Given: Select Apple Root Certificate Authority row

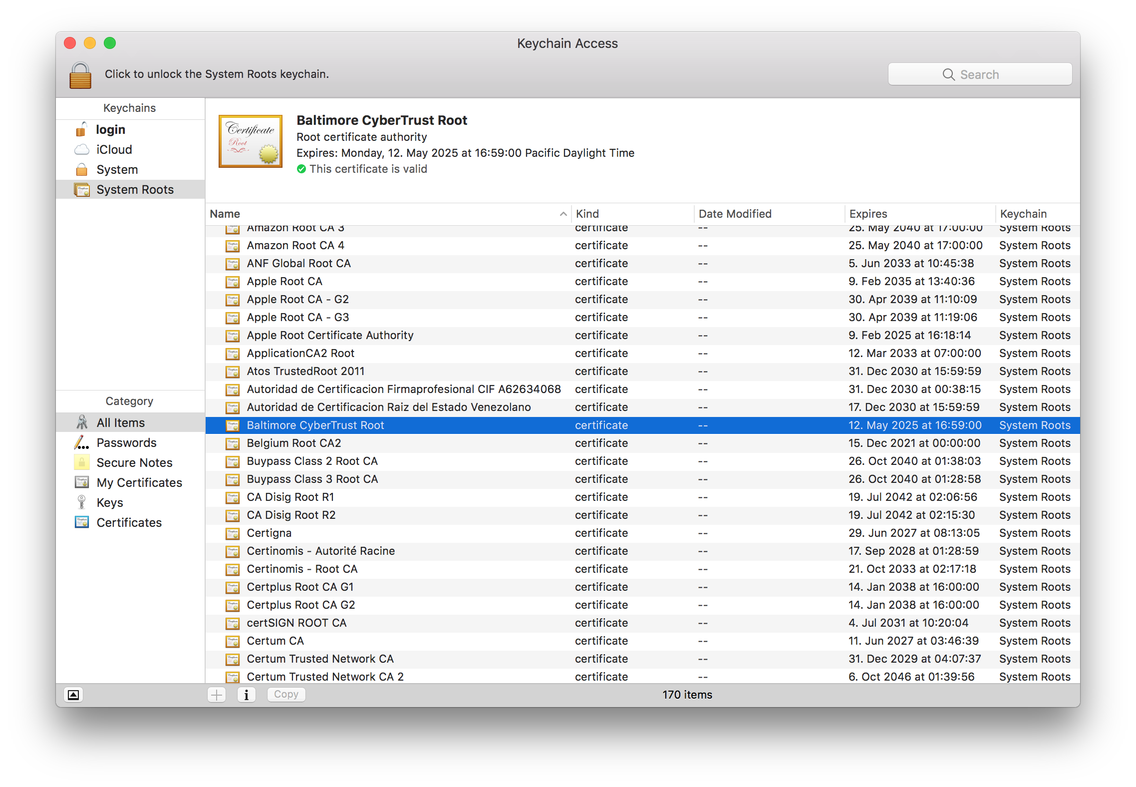Looking at the screenshot, I should pos(643,336).
